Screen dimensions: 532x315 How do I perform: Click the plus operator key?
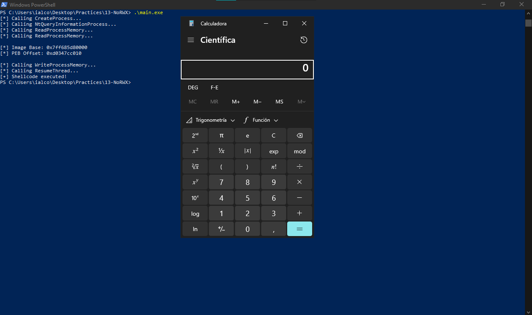[300, 213]
